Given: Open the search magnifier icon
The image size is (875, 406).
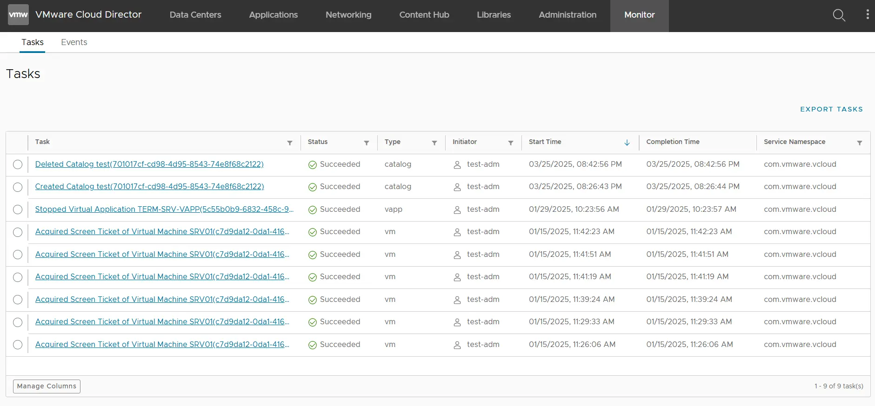Looking at the screenshot, I should (x=839, y=15).
